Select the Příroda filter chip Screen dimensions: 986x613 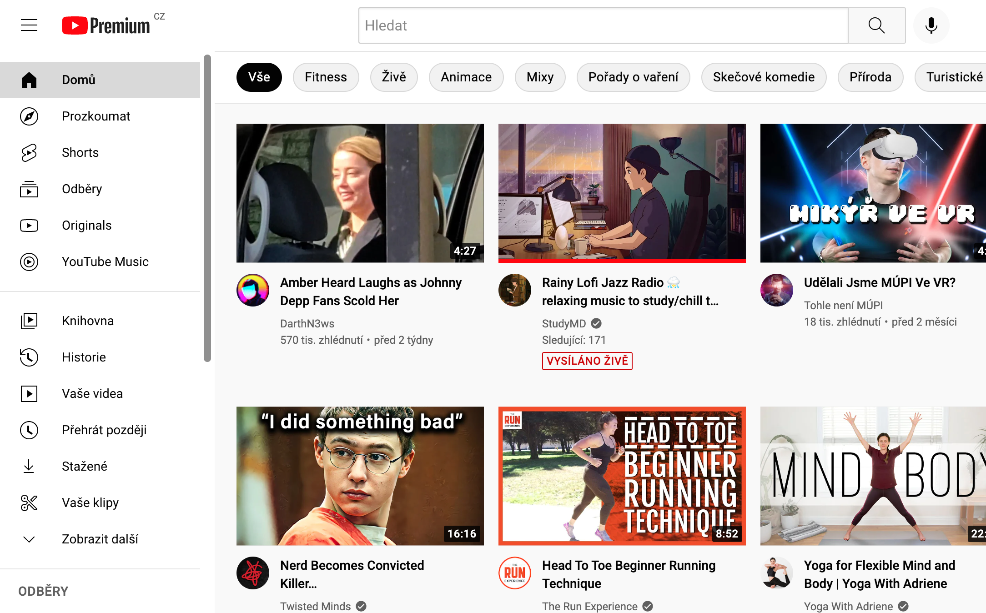point(870,77)
